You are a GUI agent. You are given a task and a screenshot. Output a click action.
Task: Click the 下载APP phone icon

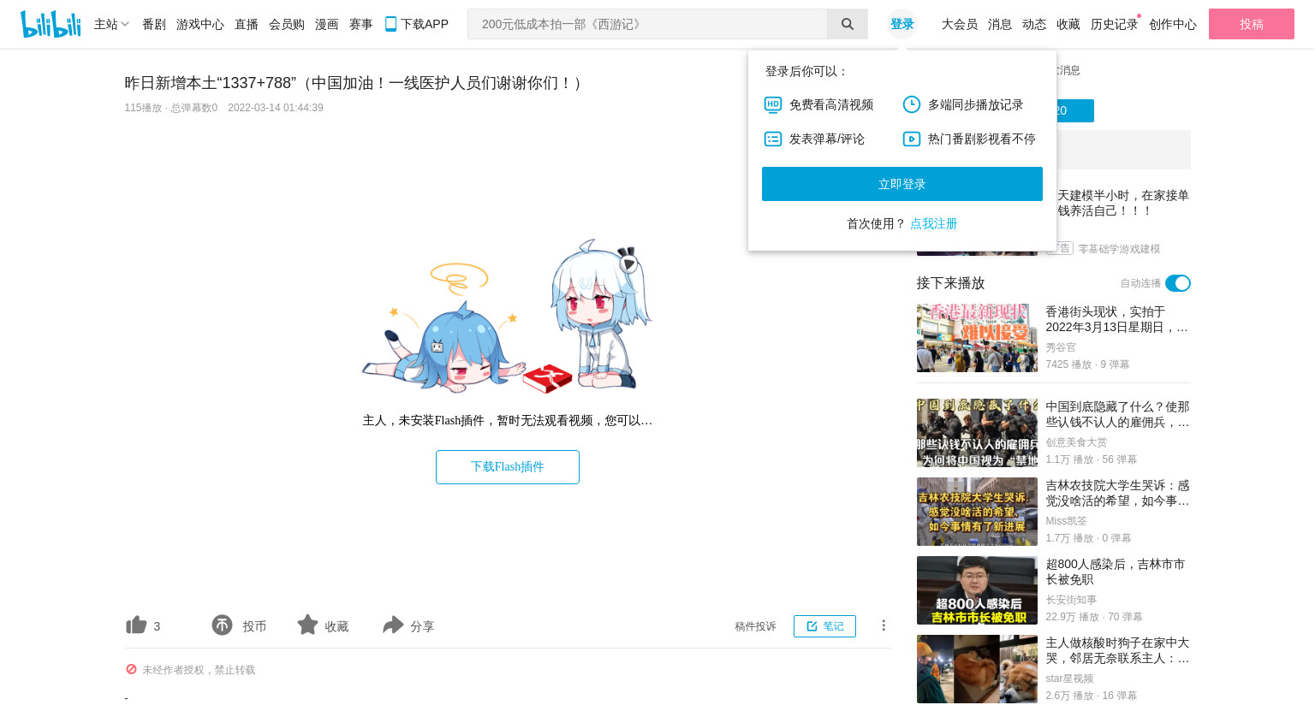coord(390,24)
